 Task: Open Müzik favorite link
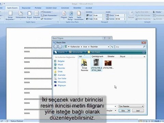(x=59, y=65)
